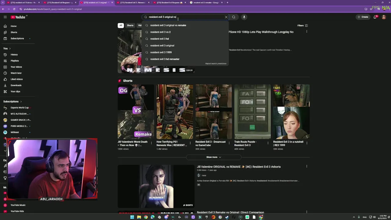This screenshot has width=391, height=220.
Task: Choose suggestion resident evil 3 1999
Action: point(185,52)
